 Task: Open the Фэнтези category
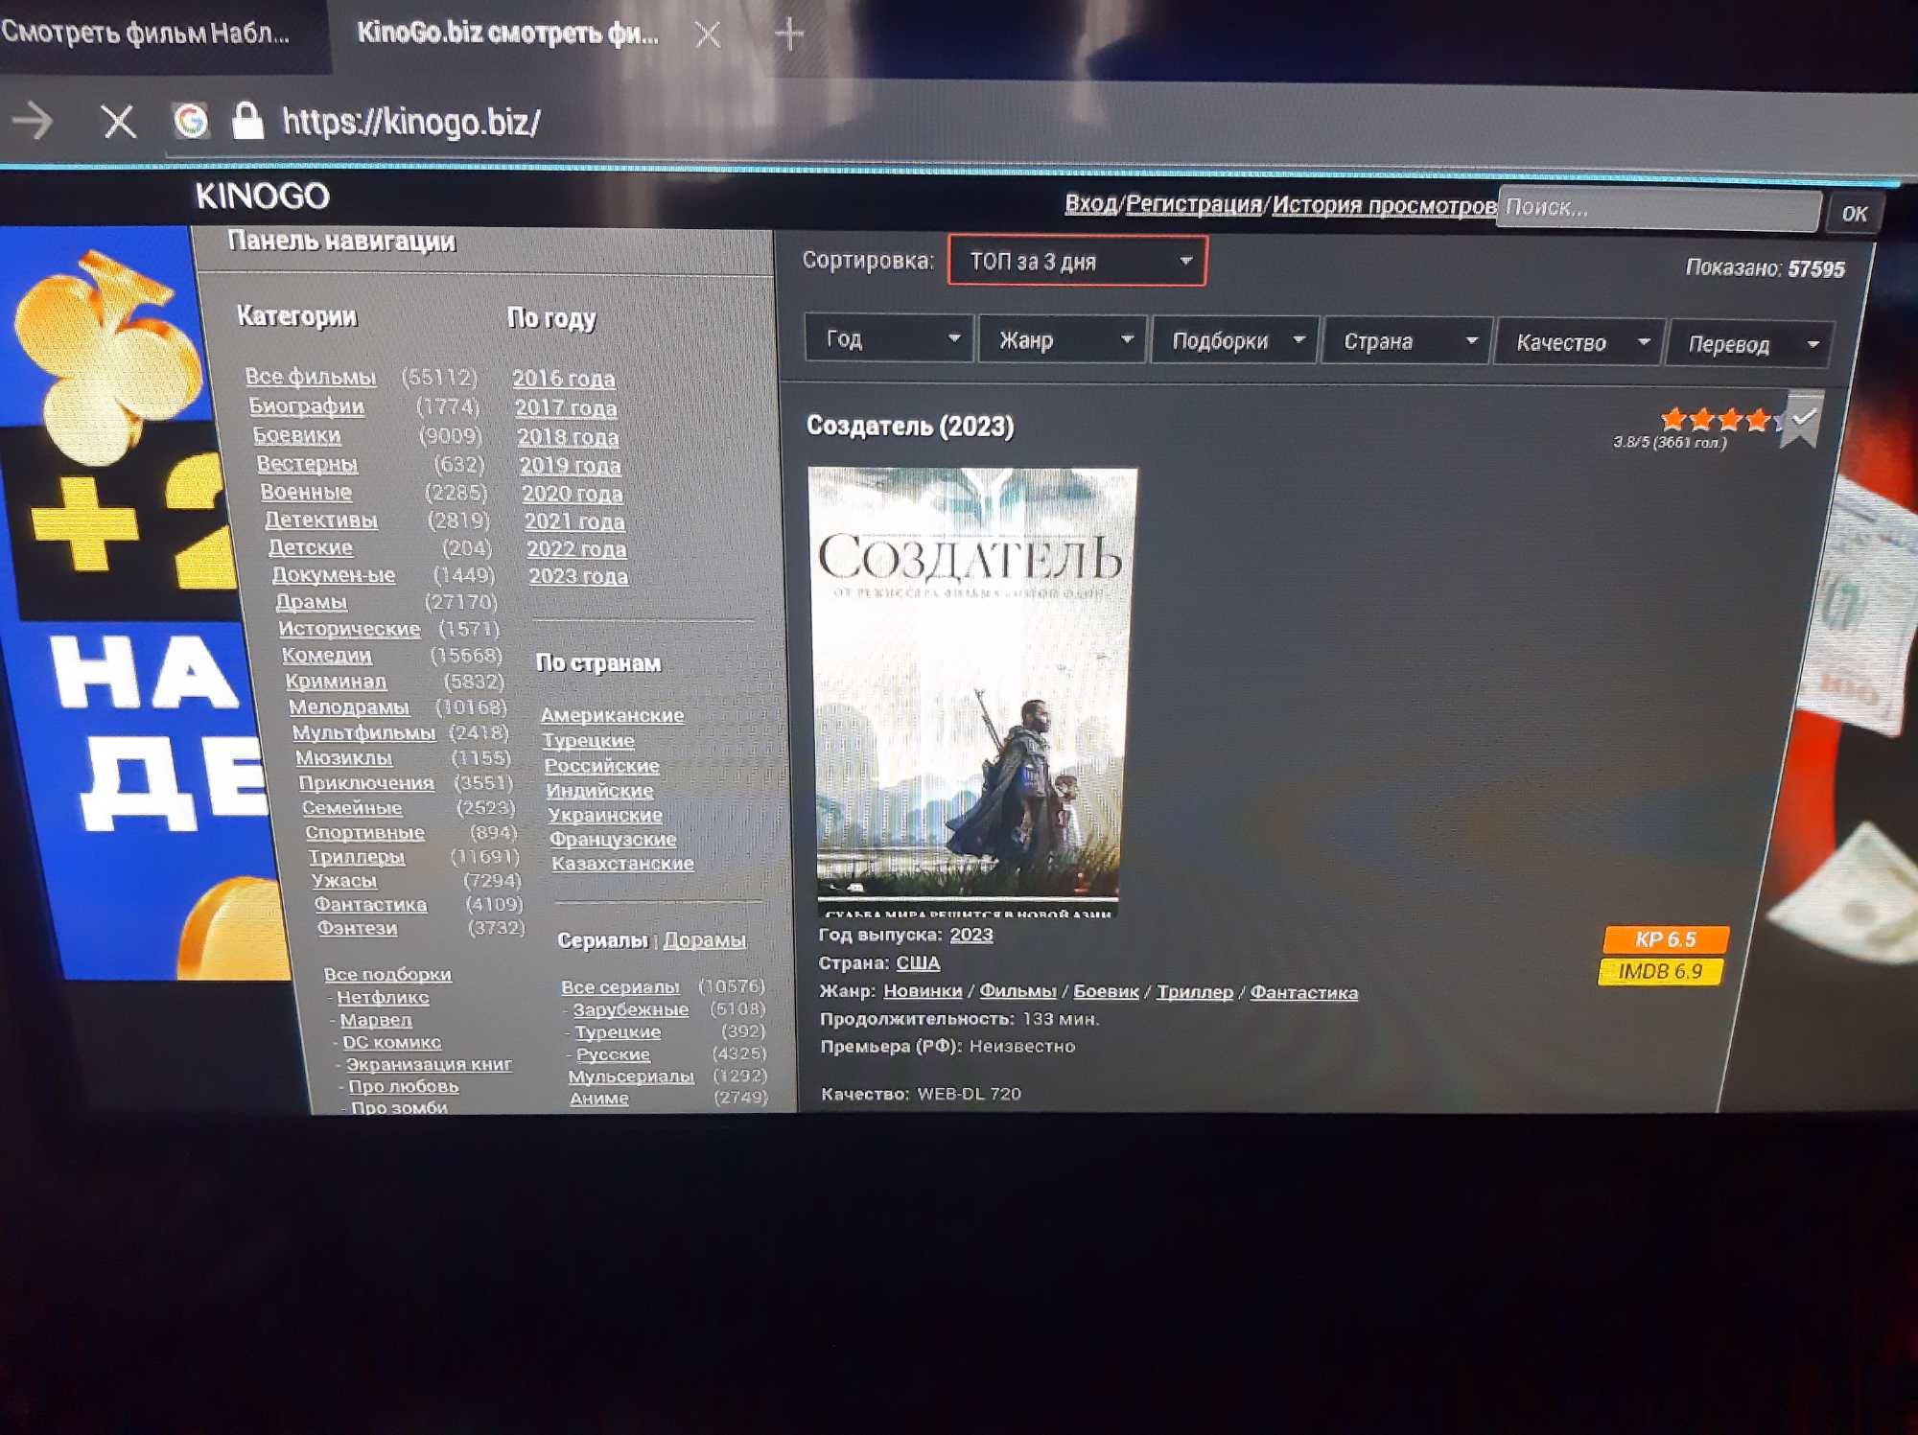point(357,928)
